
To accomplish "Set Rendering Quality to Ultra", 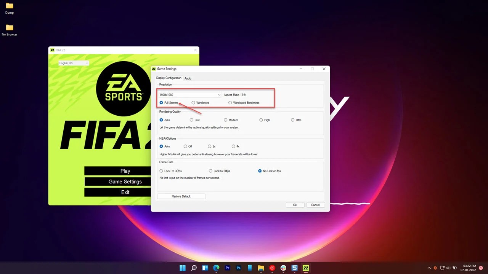I will [x=296, y=120].
